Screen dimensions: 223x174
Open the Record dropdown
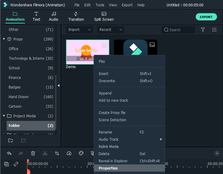111,30
